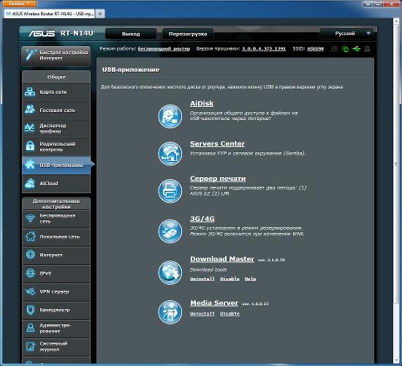Click the print server printer icon

pos(170,191)
